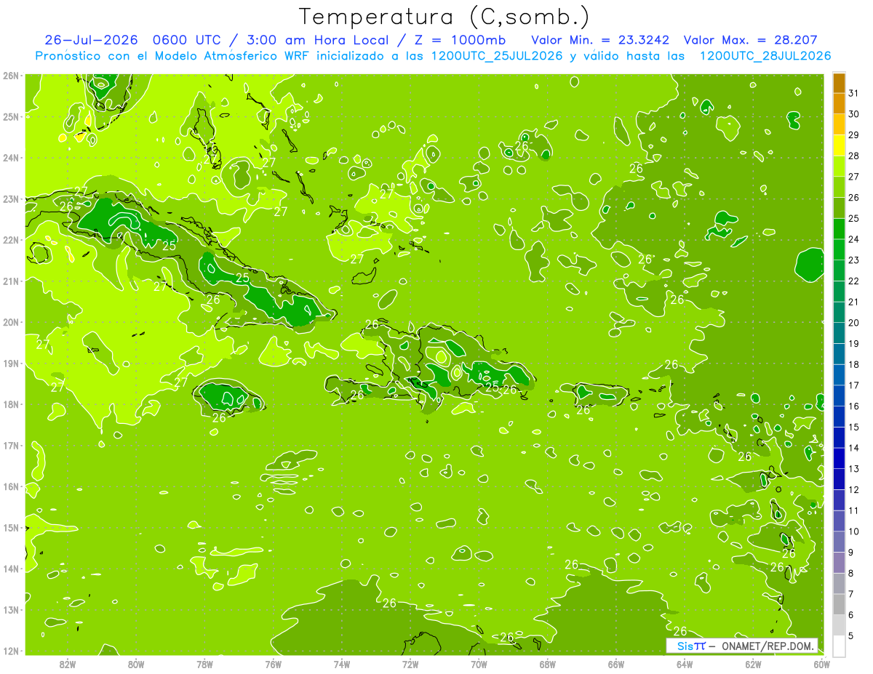Click the 62W longitude axis label

point(754,664)
